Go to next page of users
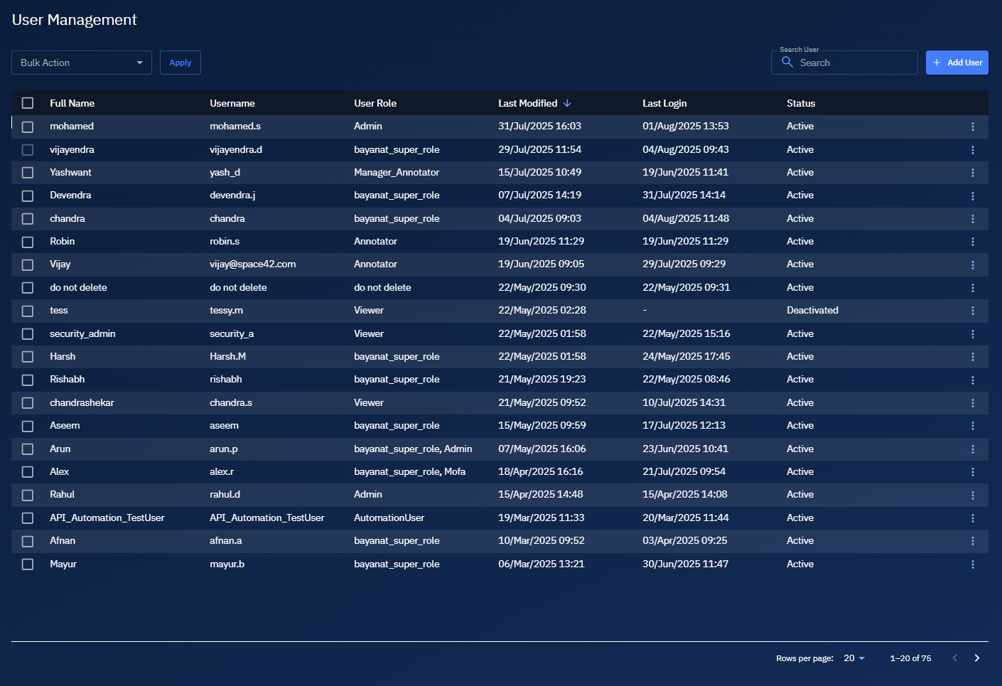Screen dimensions: 1002x686 (x=976, y=658)
